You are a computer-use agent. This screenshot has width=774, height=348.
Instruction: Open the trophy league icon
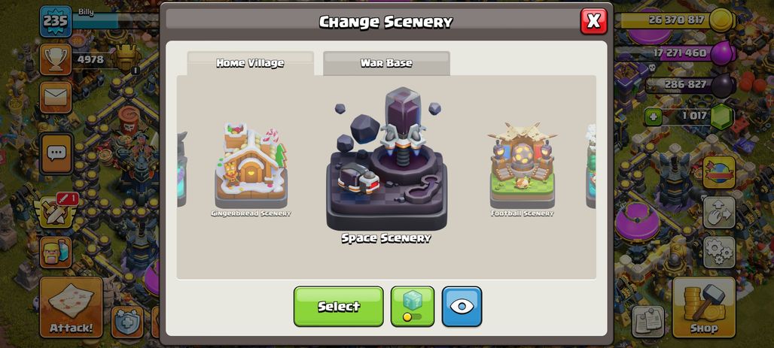point(56,59)
